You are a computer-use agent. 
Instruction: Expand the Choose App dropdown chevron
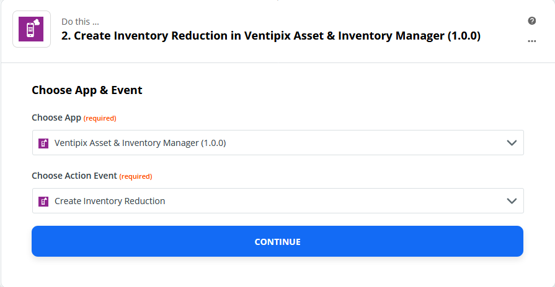(x=512, y=143)
